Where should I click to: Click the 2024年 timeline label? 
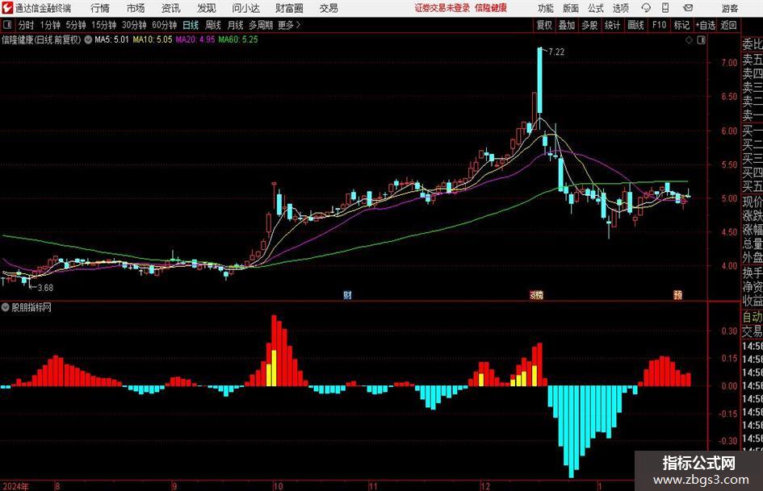click(x=15, y=486)
